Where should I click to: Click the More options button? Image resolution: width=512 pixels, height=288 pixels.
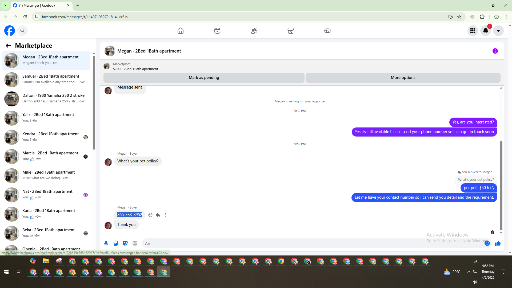tap(403, 78)
